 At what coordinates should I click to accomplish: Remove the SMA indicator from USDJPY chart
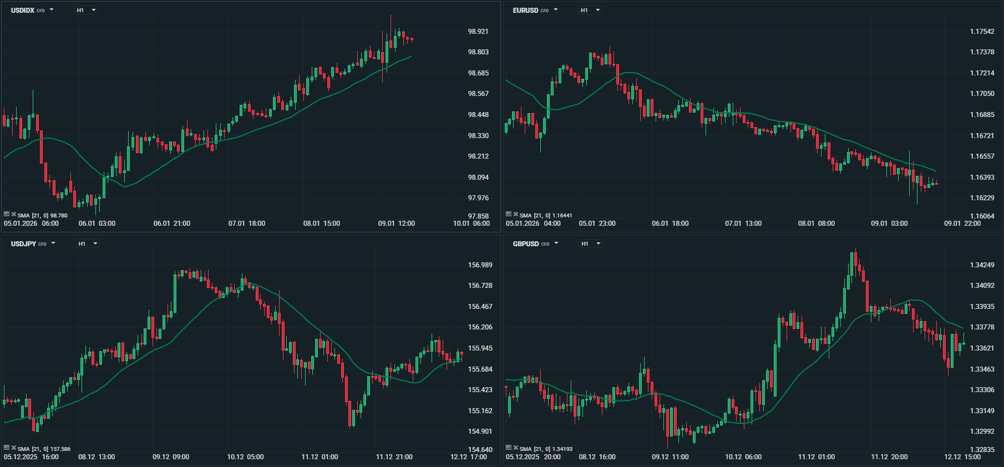(13, 448)
